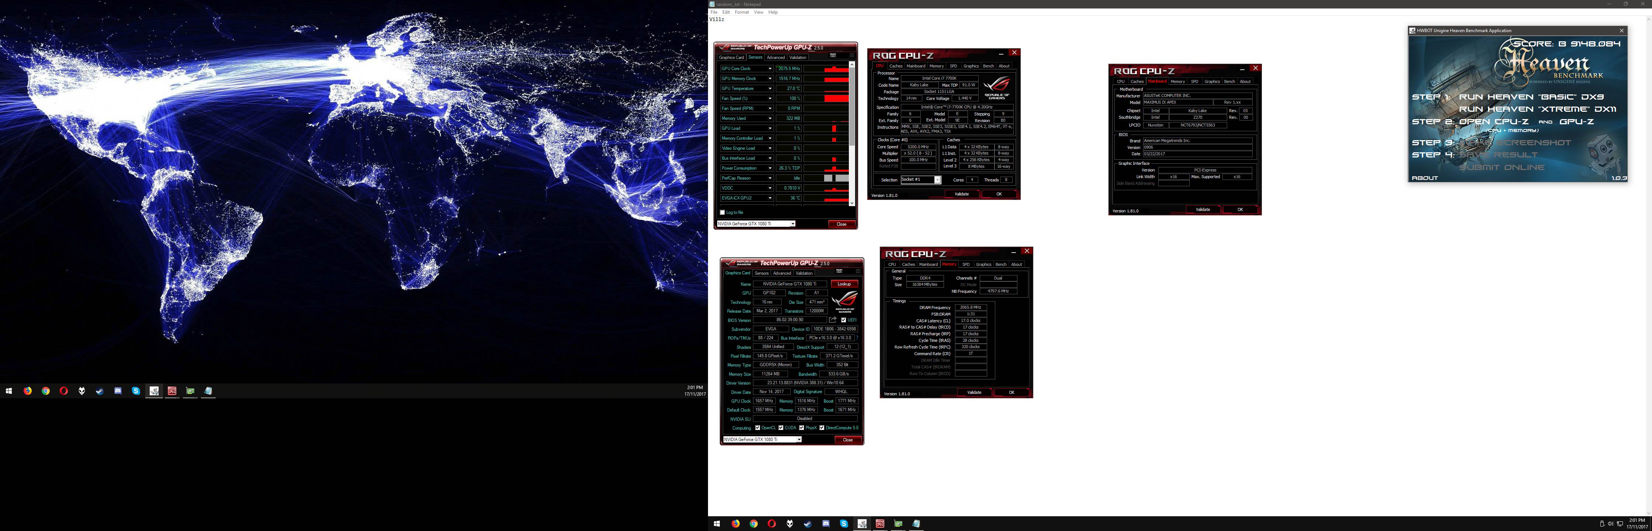Click the GPU Load sensor graph
The width and height of the screenshot is (1652, 531).
pyautogui.click(x=826, y=128)
